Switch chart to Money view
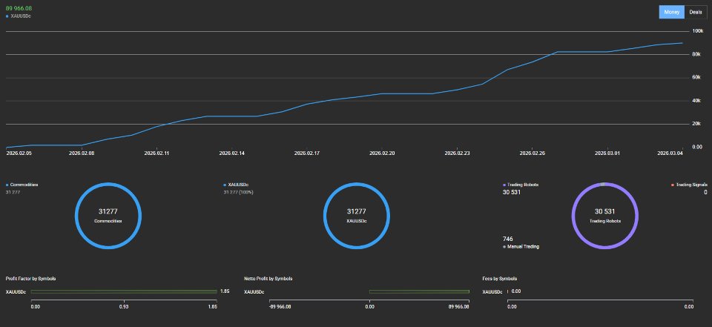712x327 pixels. 672,13
